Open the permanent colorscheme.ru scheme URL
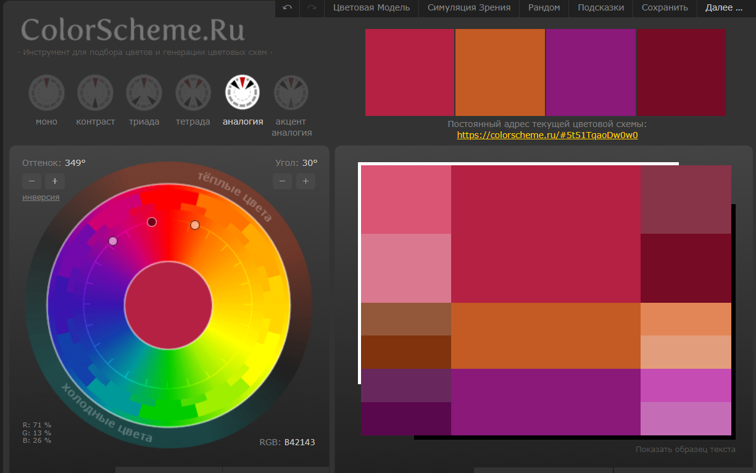The height and width of the screenshot is (473, 756). [547, 135]
